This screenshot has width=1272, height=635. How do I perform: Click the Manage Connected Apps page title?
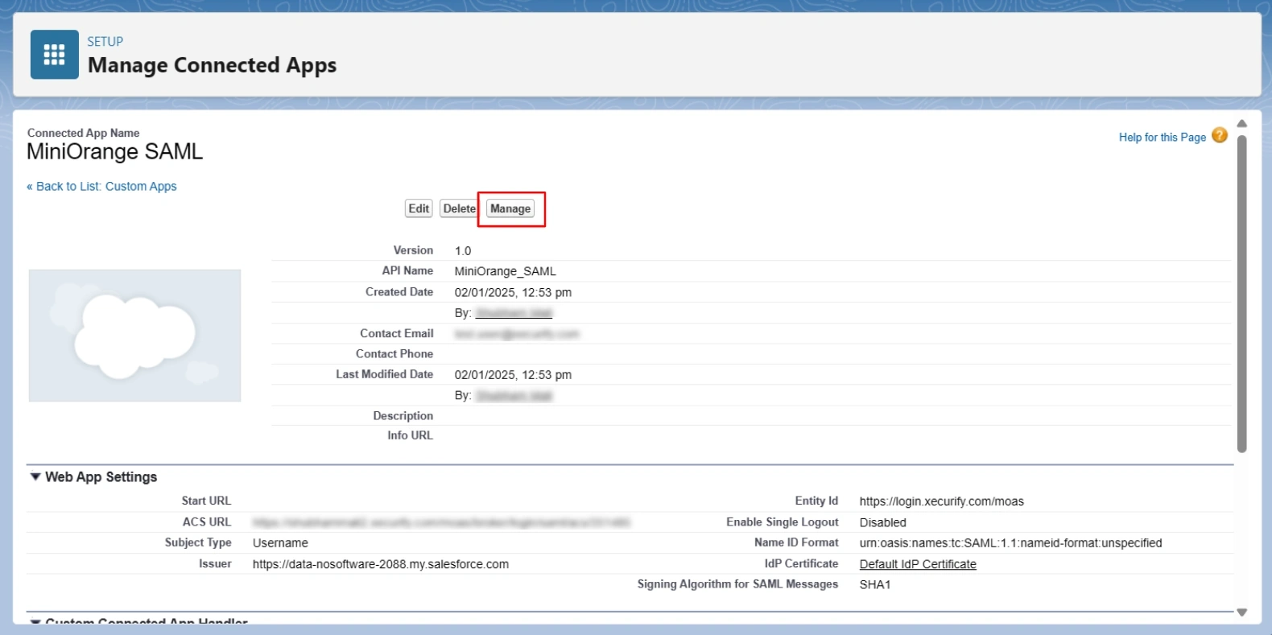tap(212, 65)
